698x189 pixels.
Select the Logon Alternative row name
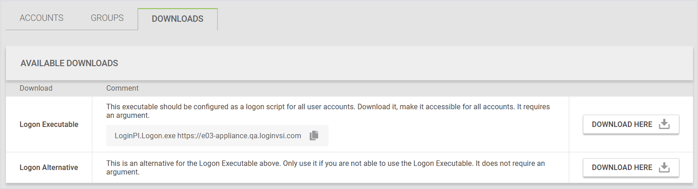49,168
